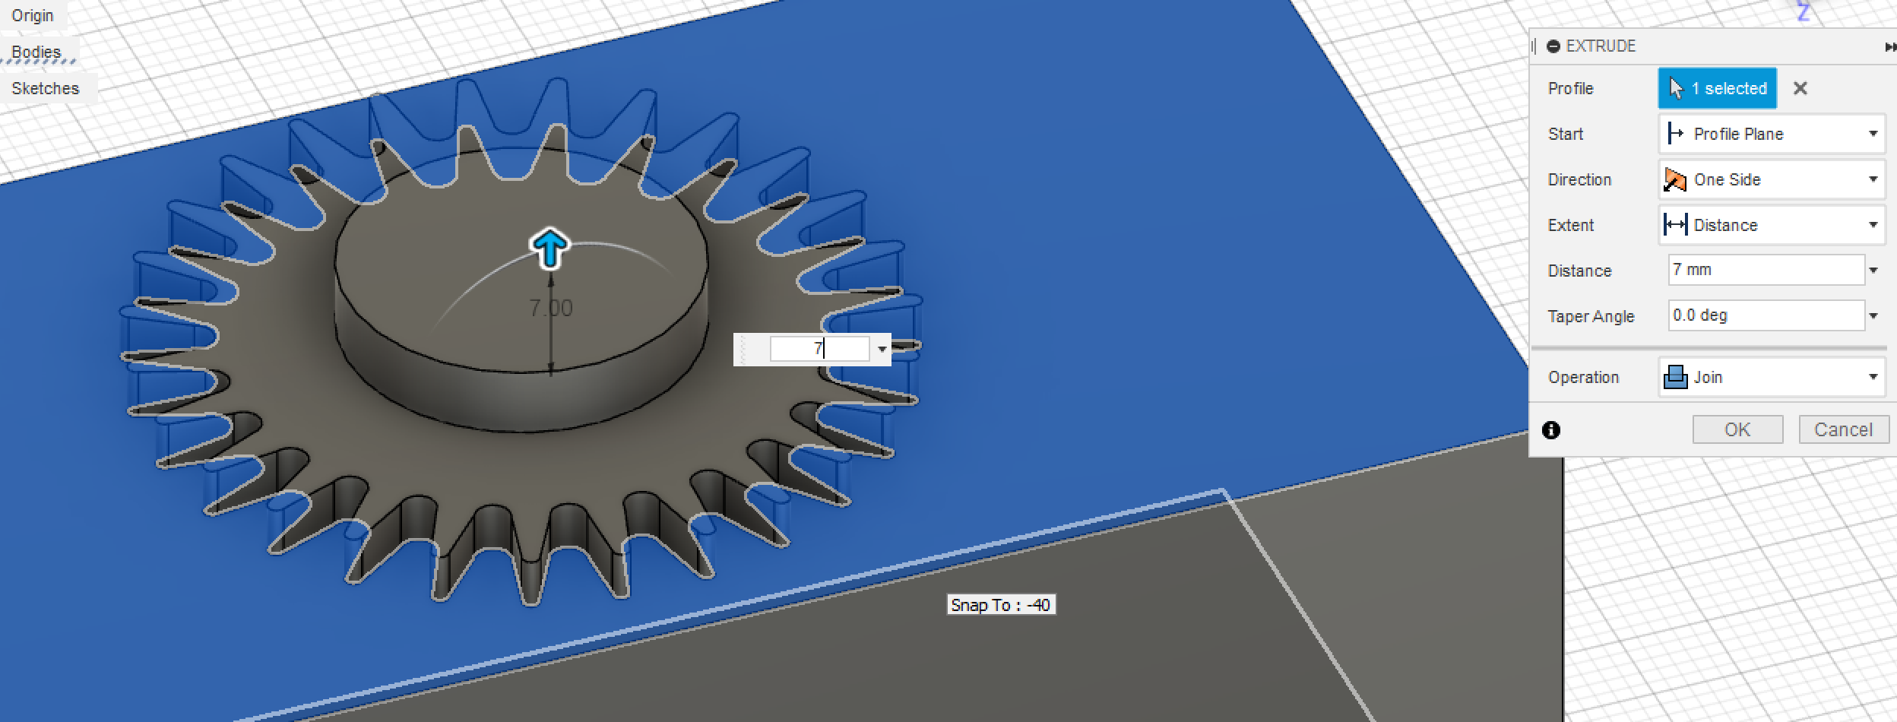This screenshot has width=1897, height=722.
Task: Click the info icon in Extrude dialog
Action: [1551, 430]
